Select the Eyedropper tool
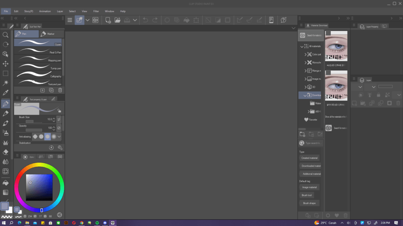This screenshot has height=226, width=403. 5,92
